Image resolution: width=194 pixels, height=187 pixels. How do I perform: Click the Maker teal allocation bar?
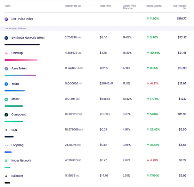[14, 106]
